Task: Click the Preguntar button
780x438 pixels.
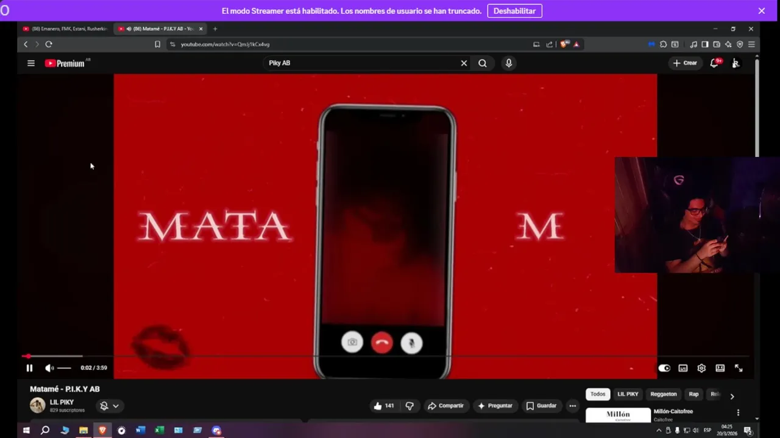Action: coord(495,406)
